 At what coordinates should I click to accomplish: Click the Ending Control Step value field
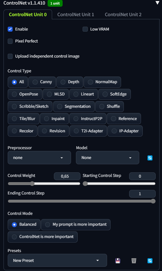coord(142,194)
